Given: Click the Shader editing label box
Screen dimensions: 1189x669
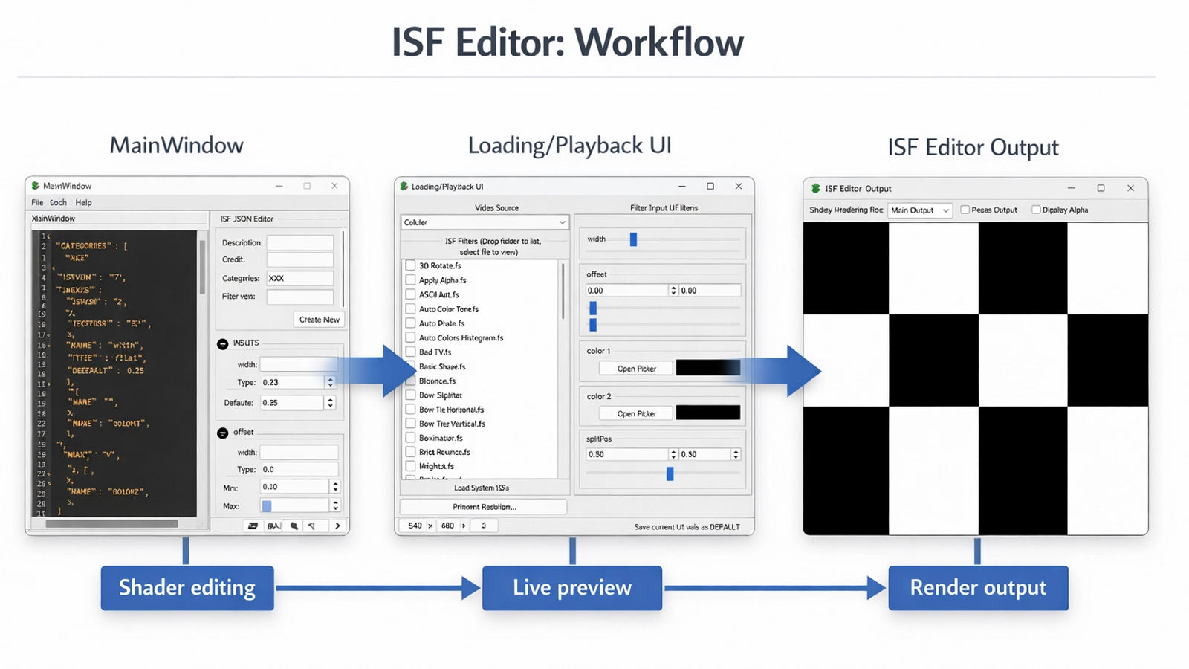Looking at the screenshot, I should click(187, 588).
